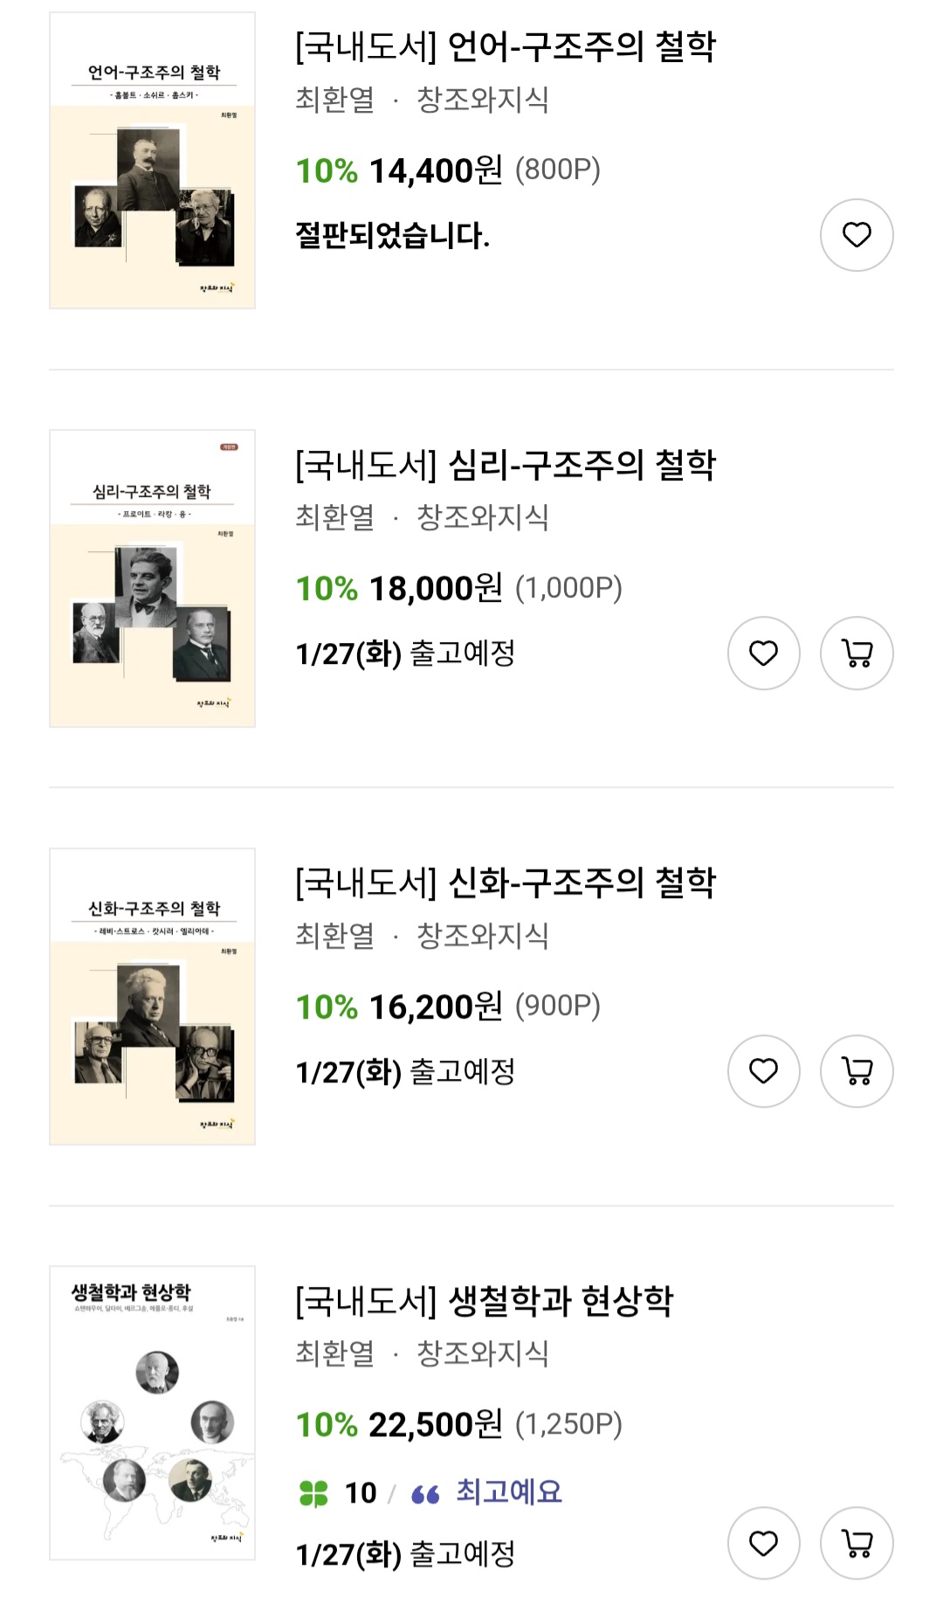Add 신화-구조주의 철학 to shopping cart
Viewport: 943px width, 1618px height.
[x=857, y=1071]
